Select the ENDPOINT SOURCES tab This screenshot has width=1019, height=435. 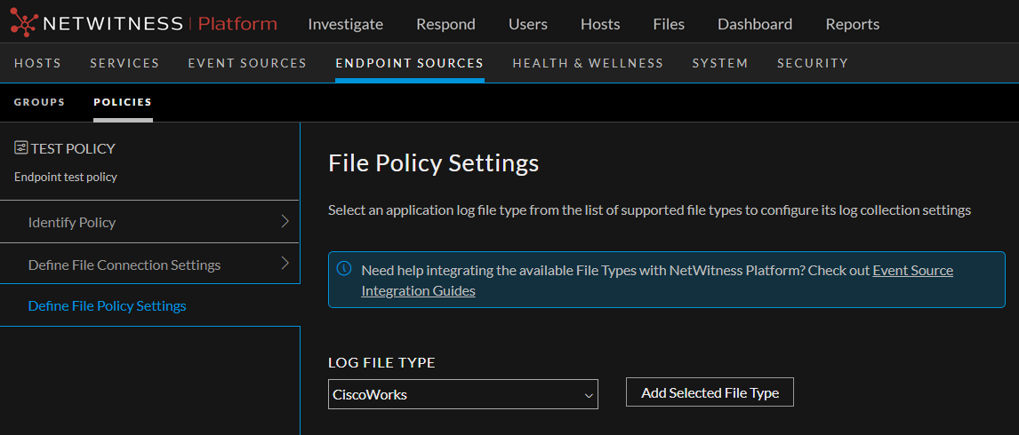[x=409, y=63]
